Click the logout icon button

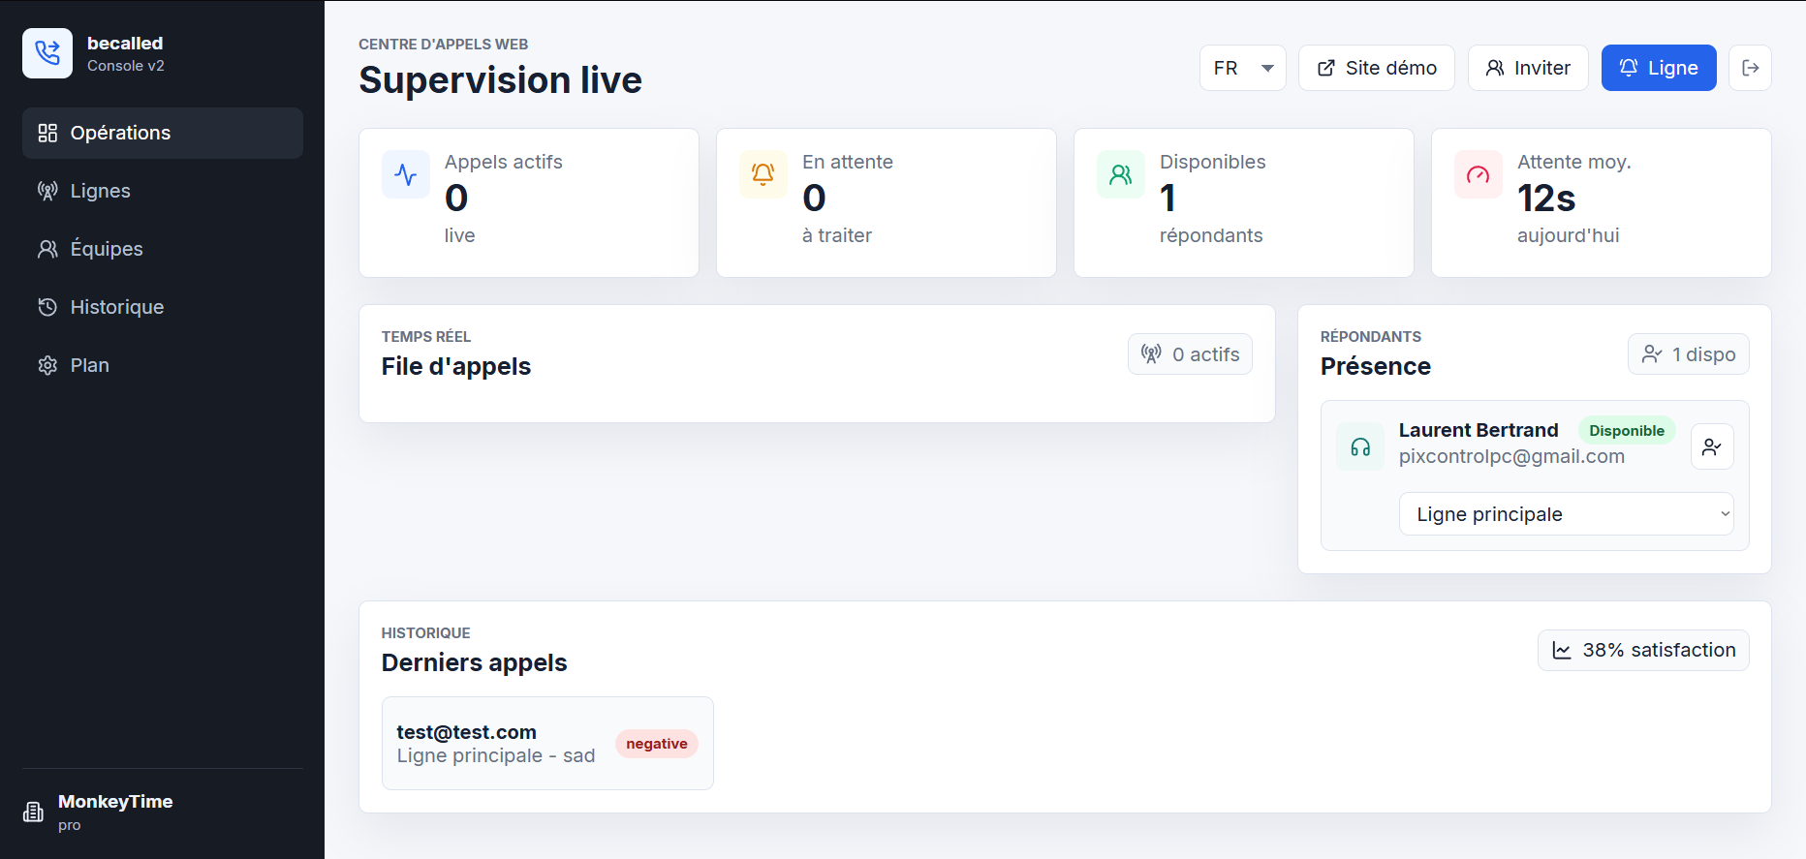pos(1750,68)
